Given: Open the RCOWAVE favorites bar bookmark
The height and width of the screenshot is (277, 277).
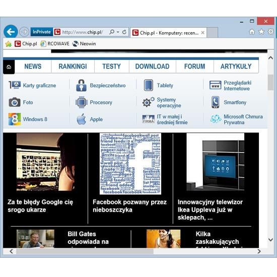Looking at the screenshot, I should pyautogui.click(x=55, y=44).
